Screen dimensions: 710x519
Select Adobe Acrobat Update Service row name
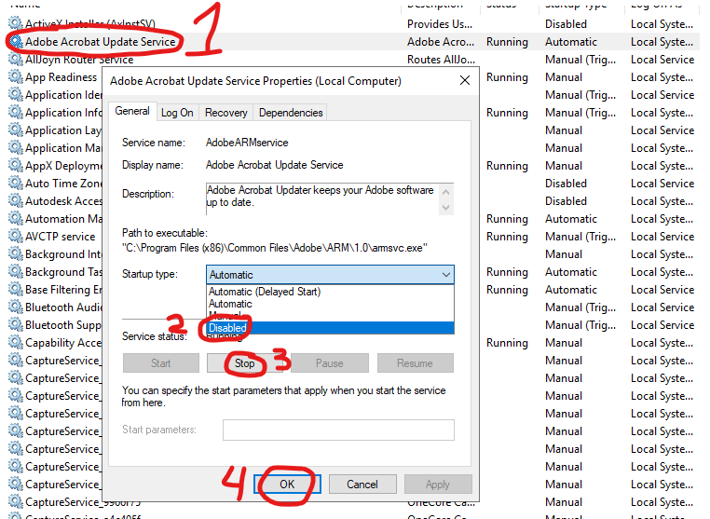pos(100,42)
